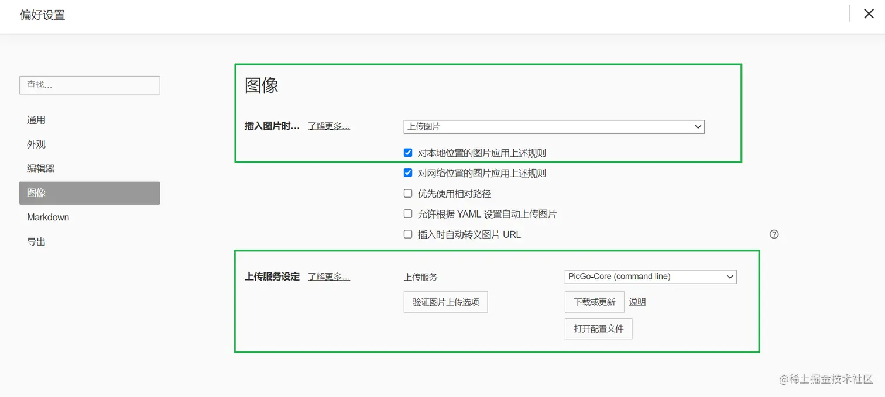Enable 插入时自动转义图片 URL checkbox
885x397 pixels.
[408, 234]
